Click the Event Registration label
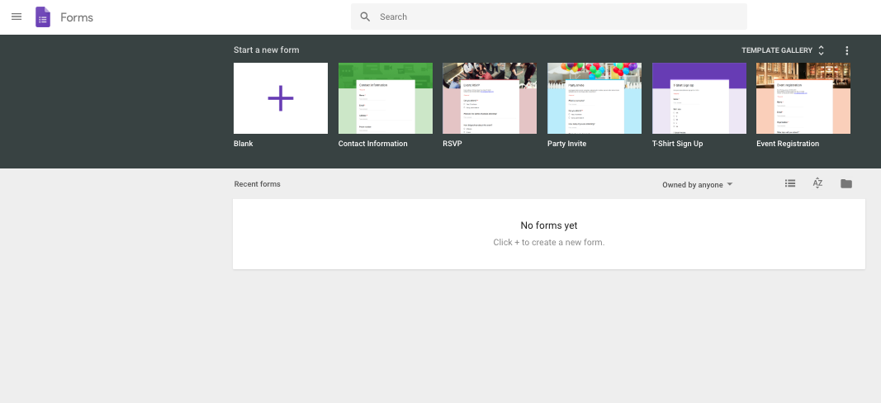Viewport: 881px width, 403px height. (x=788, y=144)
